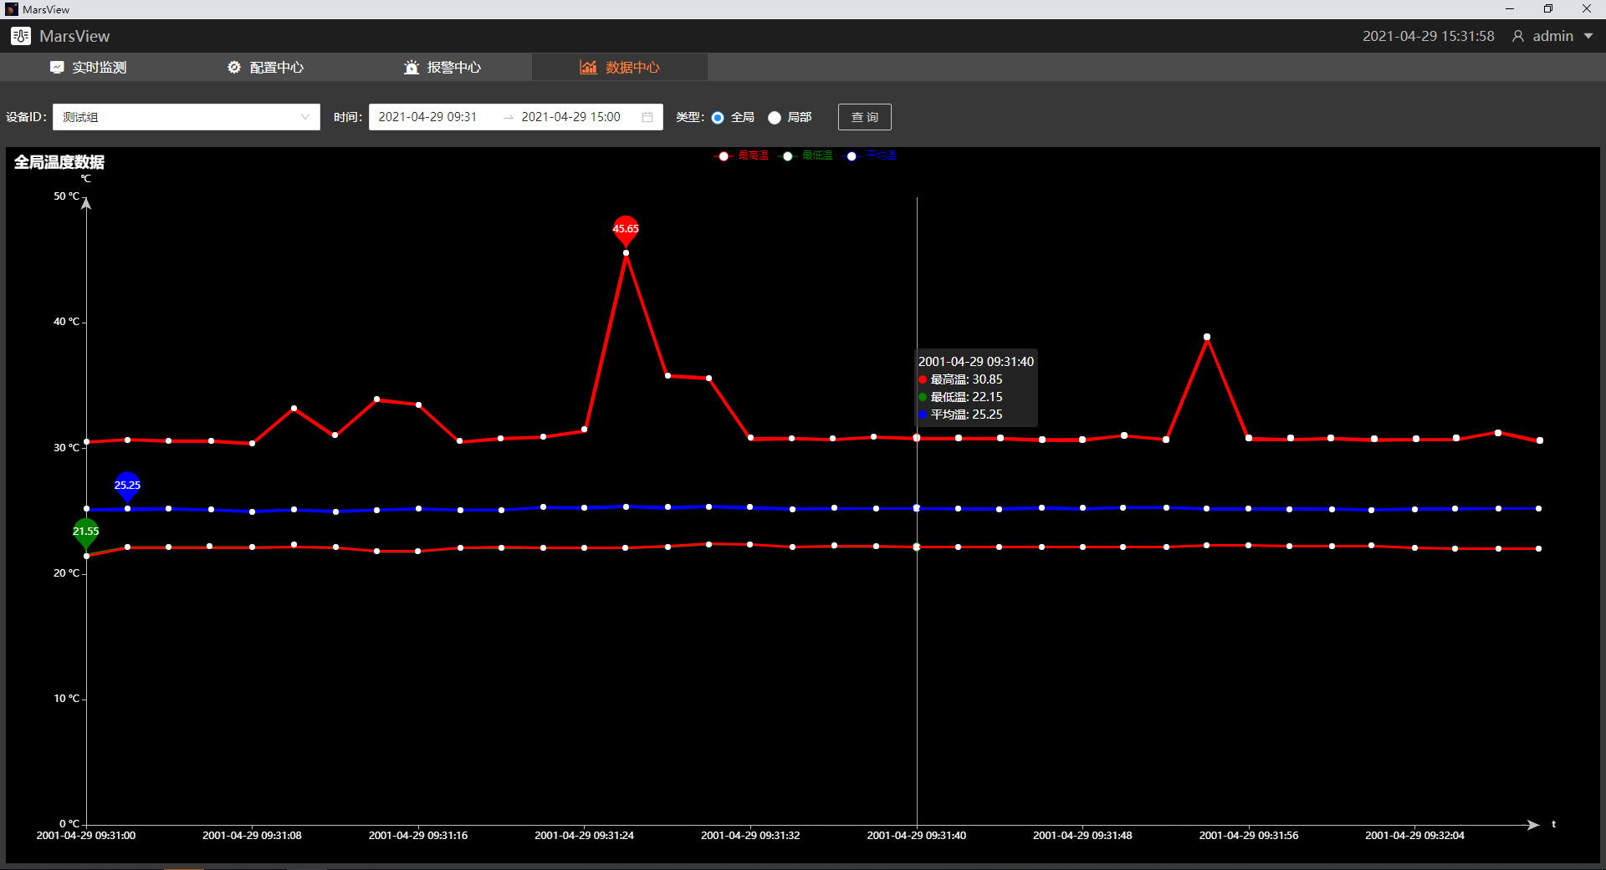Image resolution: width=1606 pixels, height=870 pixels.
Task: Click the green 21.55 minimum marker pin
Action: [85, 532]
